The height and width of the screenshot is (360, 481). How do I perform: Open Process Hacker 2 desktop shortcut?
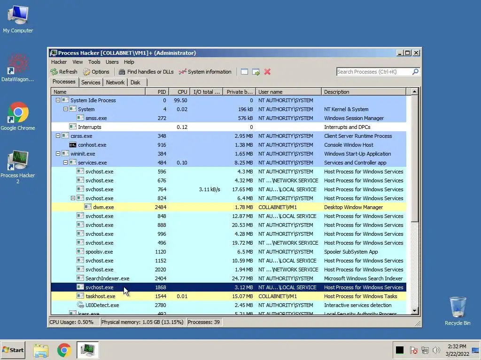(18, 167)
